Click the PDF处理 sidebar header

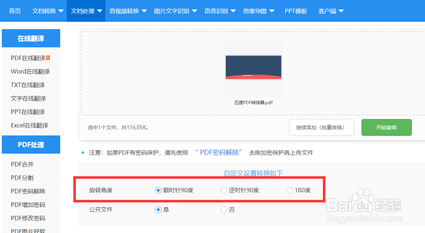[31, 145]
